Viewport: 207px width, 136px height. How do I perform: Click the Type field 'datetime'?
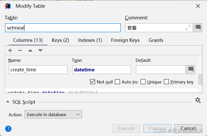(101, 70)
